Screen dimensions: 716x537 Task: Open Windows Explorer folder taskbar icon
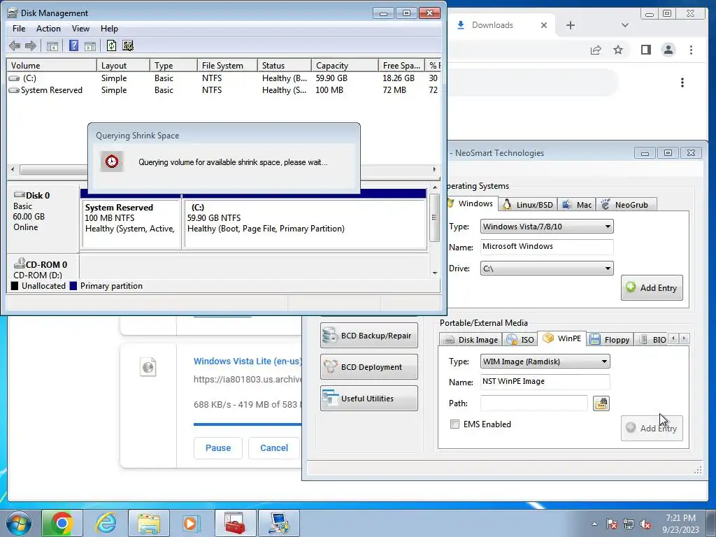pos(149,523)
